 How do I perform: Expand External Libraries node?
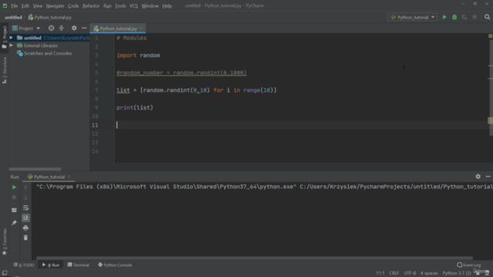[12, 45]
